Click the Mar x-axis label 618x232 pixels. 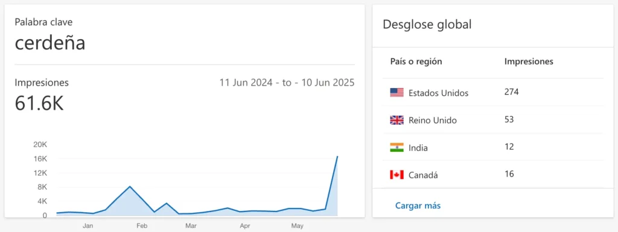tap(191, 226)
